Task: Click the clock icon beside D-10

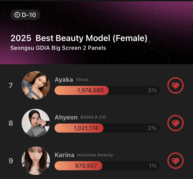Action: 17,15
